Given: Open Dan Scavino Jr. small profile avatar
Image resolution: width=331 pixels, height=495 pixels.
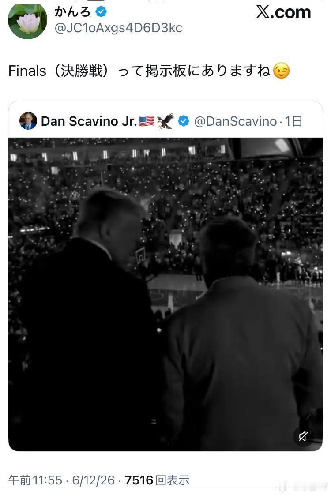Looking at the screenshot, I should pos(28,121).
